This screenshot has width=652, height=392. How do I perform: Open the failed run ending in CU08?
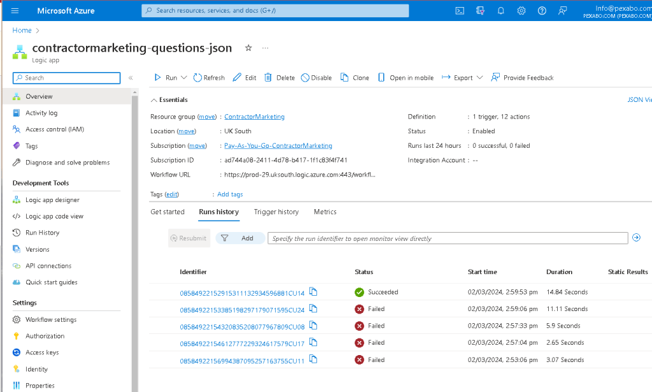point(242,327)
